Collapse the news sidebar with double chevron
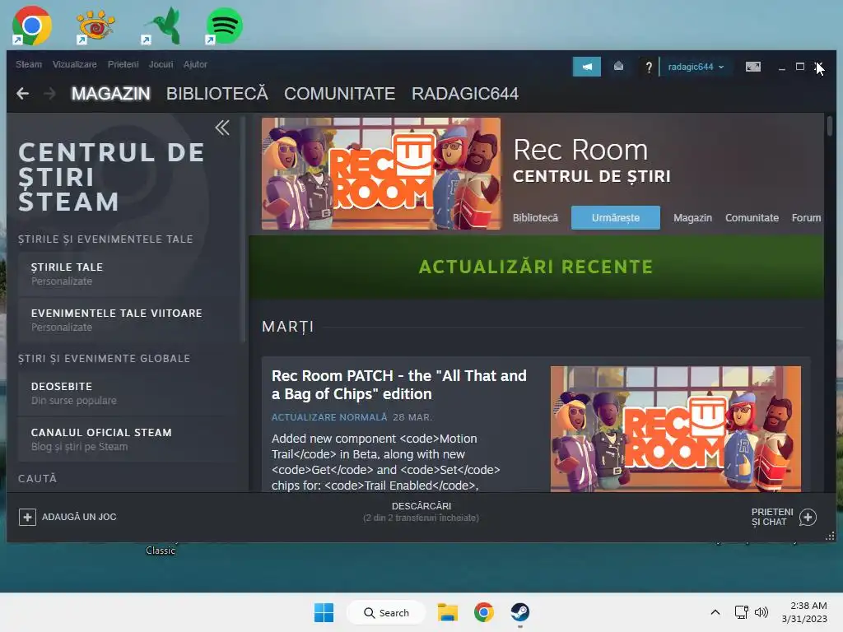Screen dimensions: 843x632 (x=222, y=128)
